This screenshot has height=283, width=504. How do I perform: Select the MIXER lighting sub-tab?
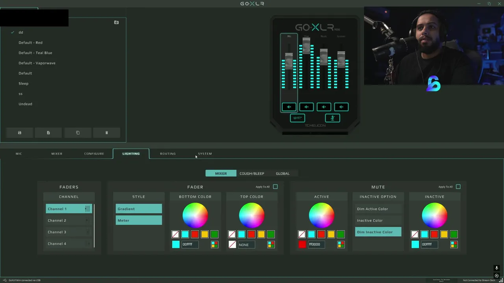[x=221, y=173]
